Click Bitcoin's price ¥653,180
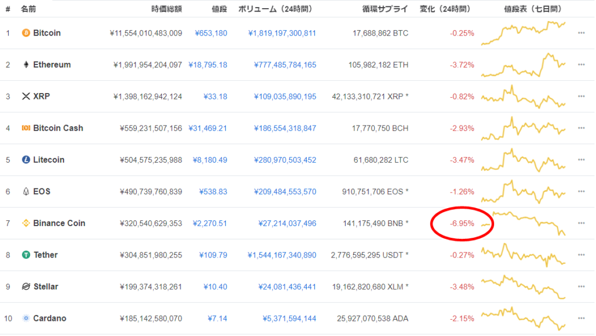 point(211,33)
